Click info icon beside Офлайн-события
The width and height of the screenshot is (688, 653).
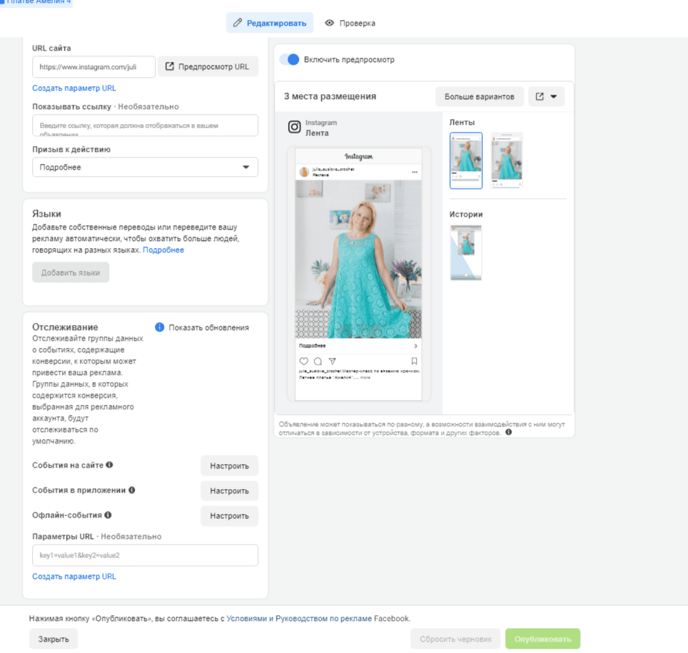point(108,515)
